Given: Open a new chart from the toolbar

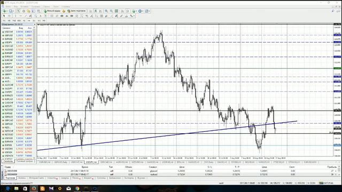Looking at the screenshot, I should click(4, 11).
